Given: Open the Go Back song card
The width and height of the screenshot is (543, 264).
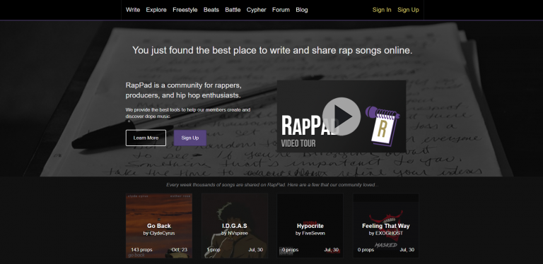Looking at the screenshot, I should (x=159, y=226).
